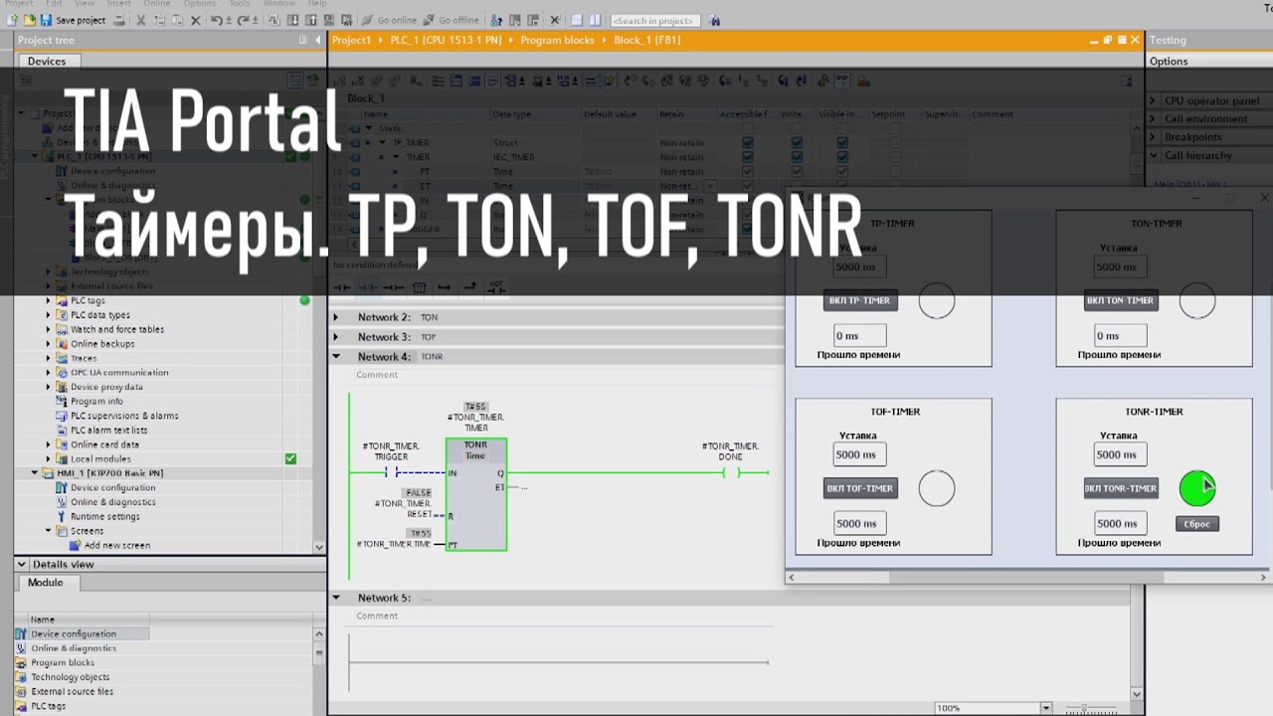Click TOF-TIMER Уставка 5000 ms field
1273x716 pixels.
[x=859, y=454]
